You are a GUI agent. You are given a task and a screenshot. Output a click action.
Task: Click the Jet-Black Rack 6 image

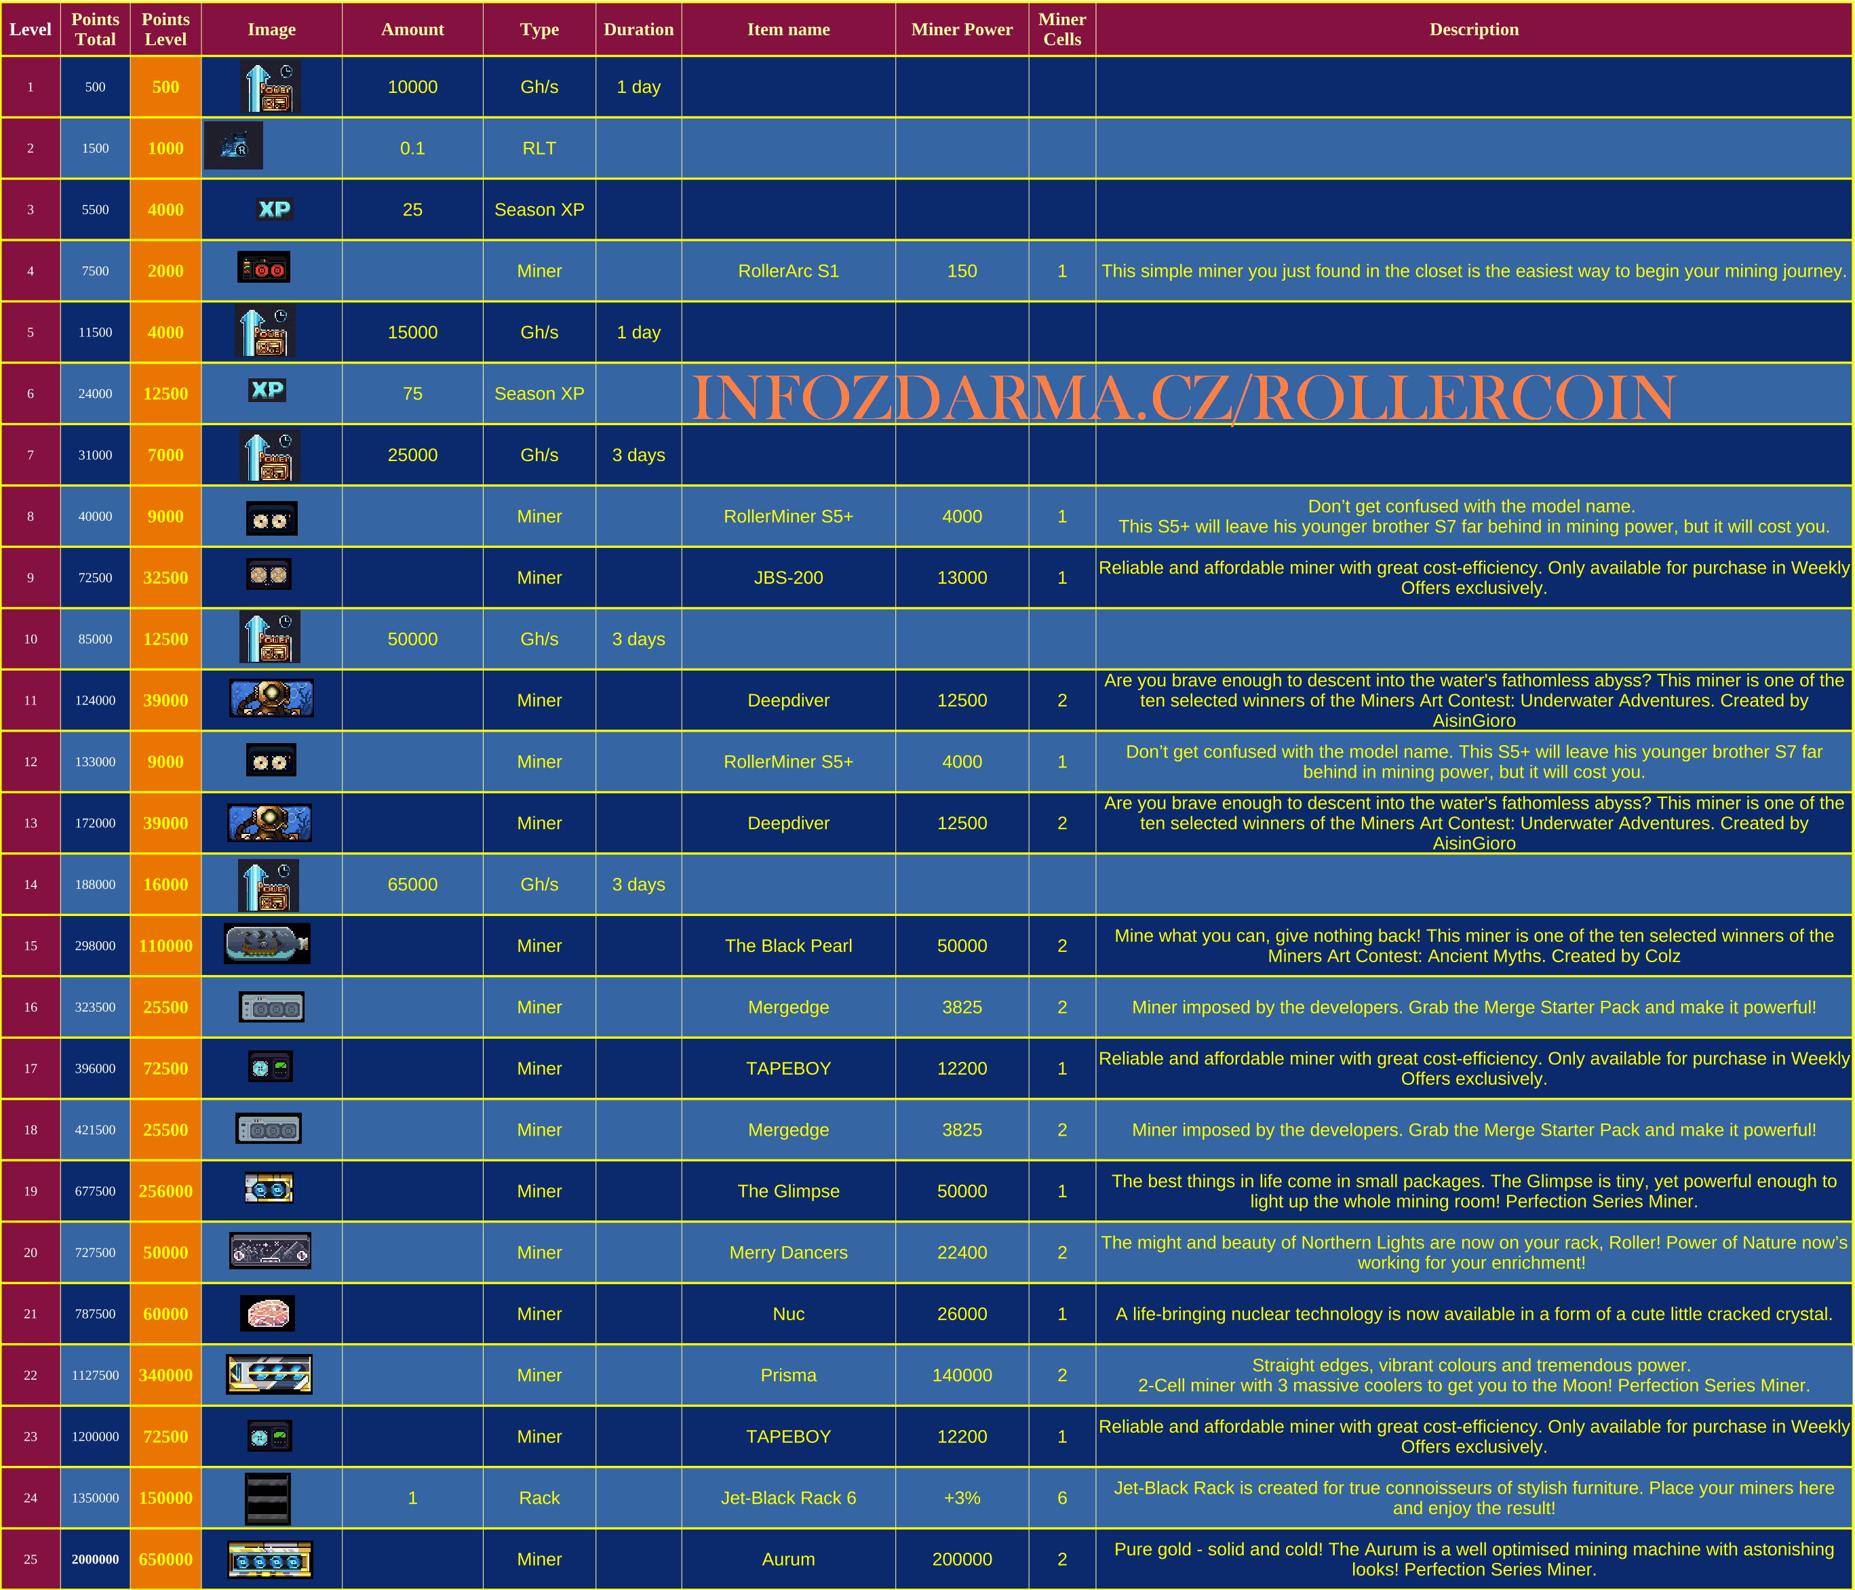pyautogui.click(x=268, y=1497)
